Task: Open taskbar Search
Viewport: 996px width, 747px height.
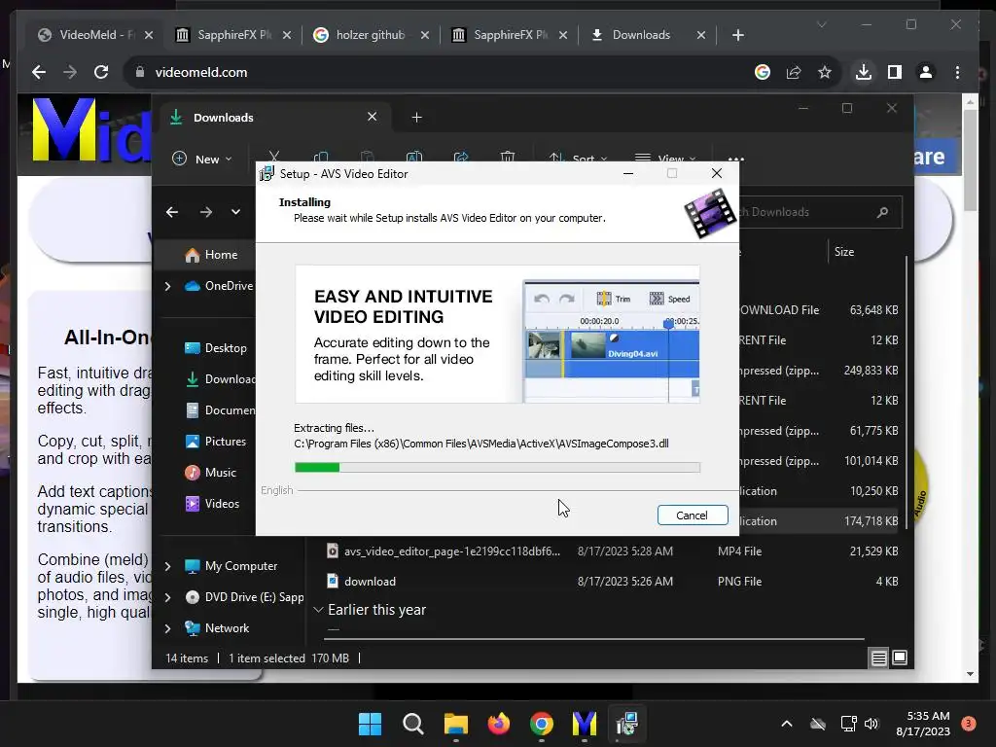Action: [x=412, y=724]
